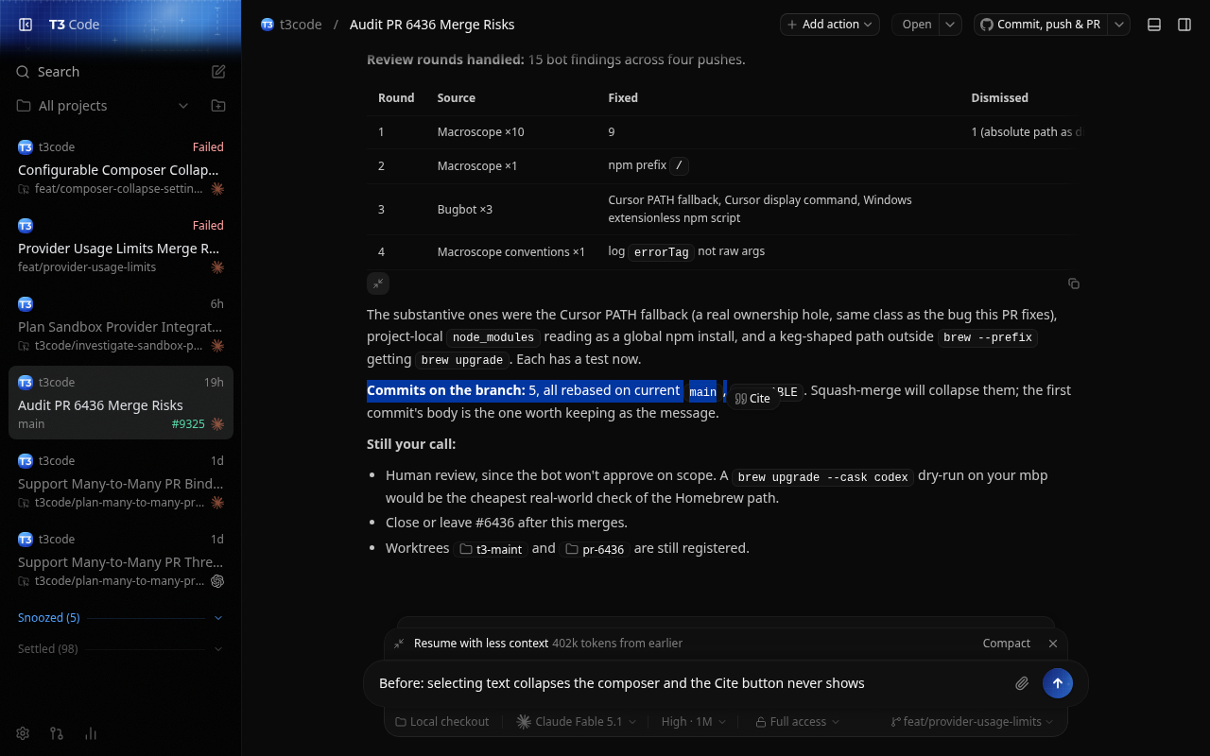
Task: Click into the composer message field
Action: click(x=690, y=683)
